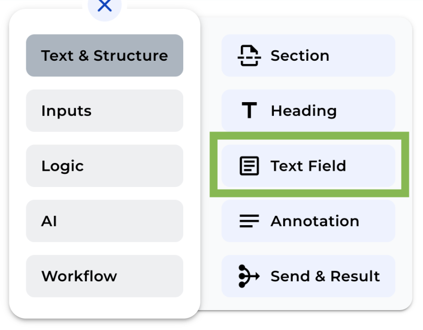
Task: Click the Annotation label text
Action: click(315, 221)
